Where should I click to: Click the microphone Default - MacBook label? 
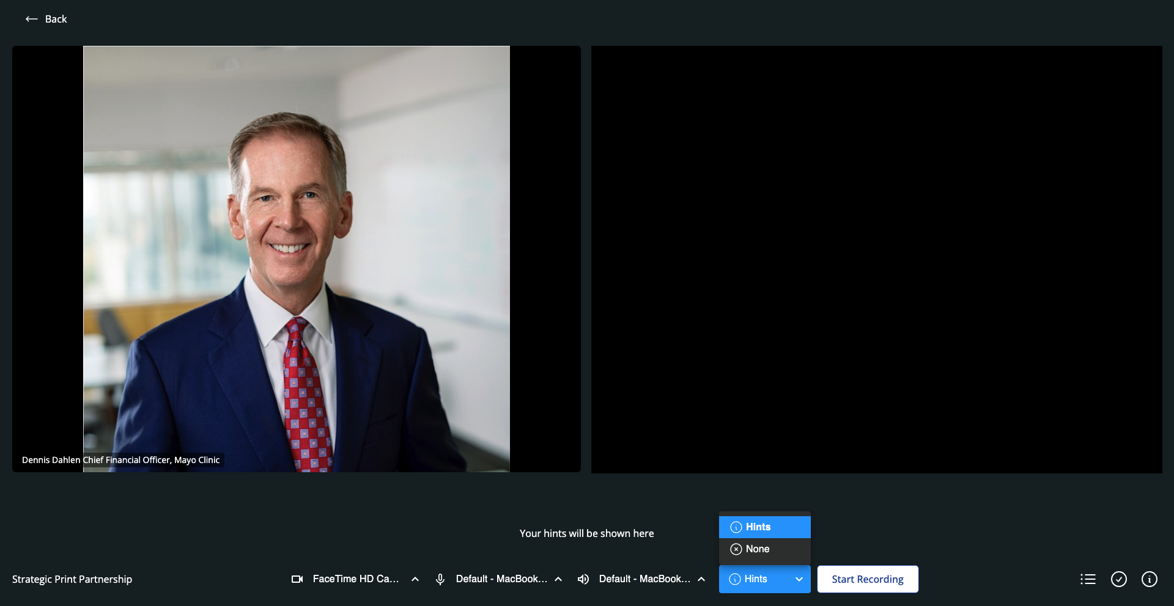coord(501,579)
